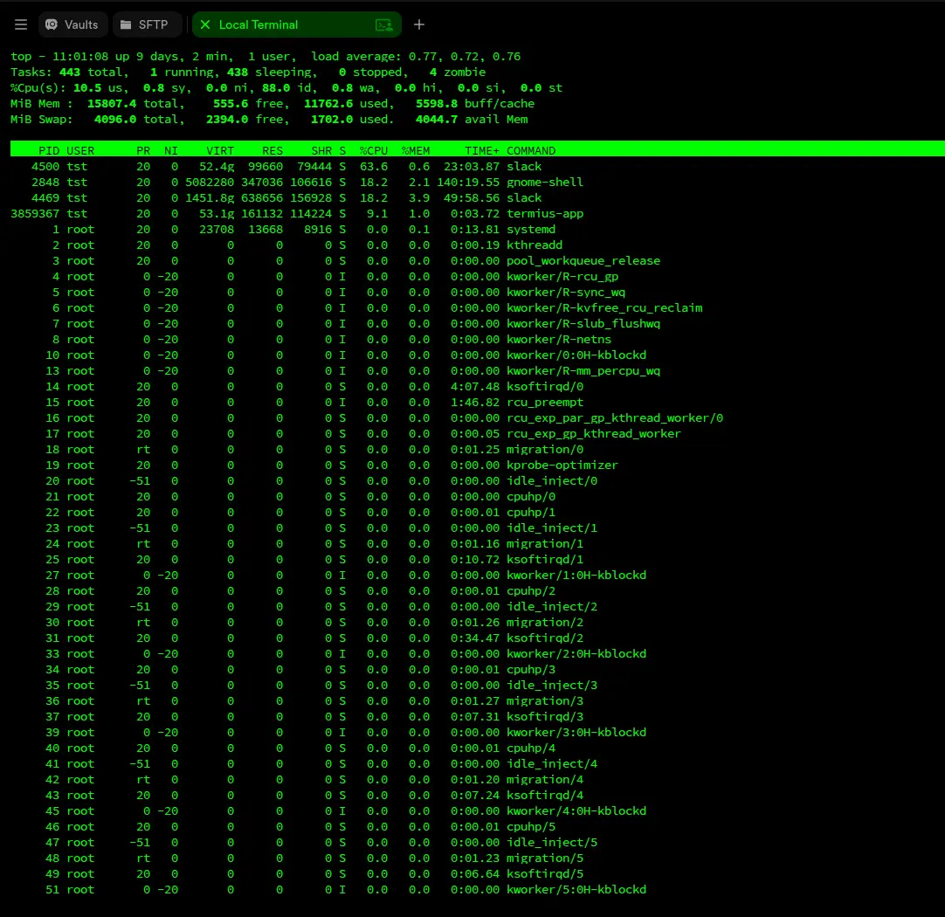Select the kthreadd command text
The height and width of the screenshot is (917, 945).
point(535,245)
